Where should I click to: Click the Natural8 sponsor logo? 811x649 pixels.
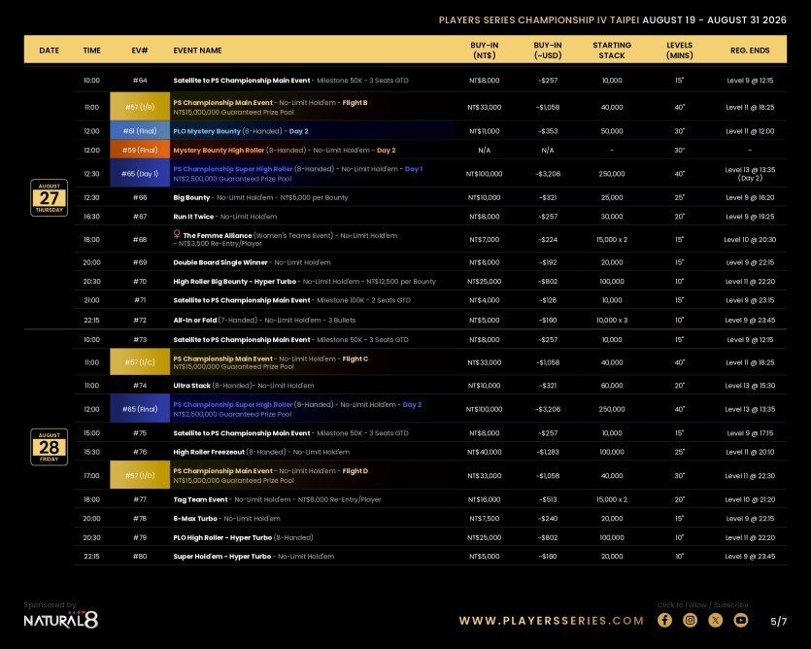[x=60, y=620]
